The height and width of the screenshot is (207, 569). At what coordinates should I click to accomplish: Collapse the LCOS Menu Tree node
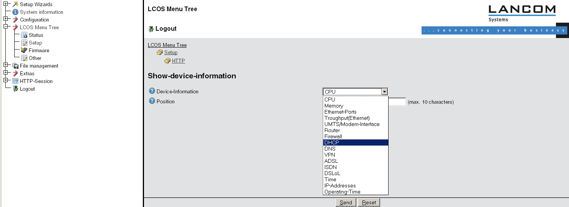pyautogui.click(x=5, y=26)
